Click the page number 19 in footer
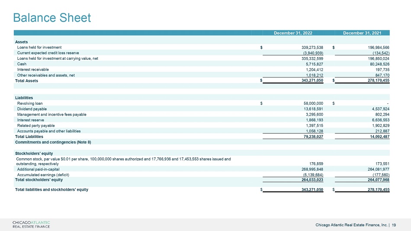 pos(394,225)
